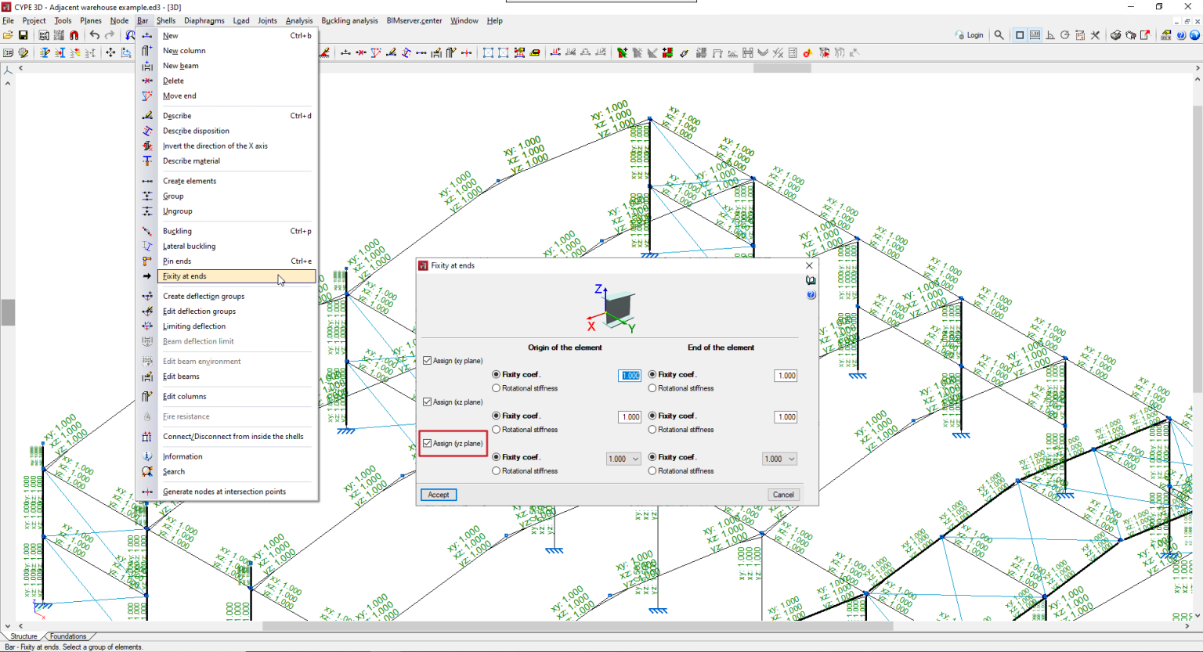Select Rotational stiffness for xy plane origin

[497, 388]
